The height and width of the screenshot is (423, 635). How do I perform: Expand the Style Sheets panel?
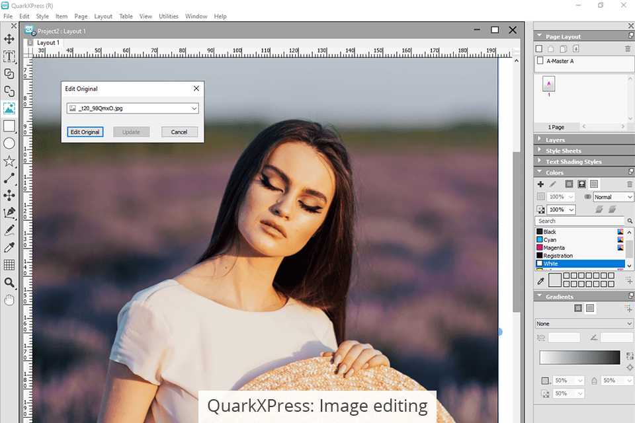tap(540, 150)
